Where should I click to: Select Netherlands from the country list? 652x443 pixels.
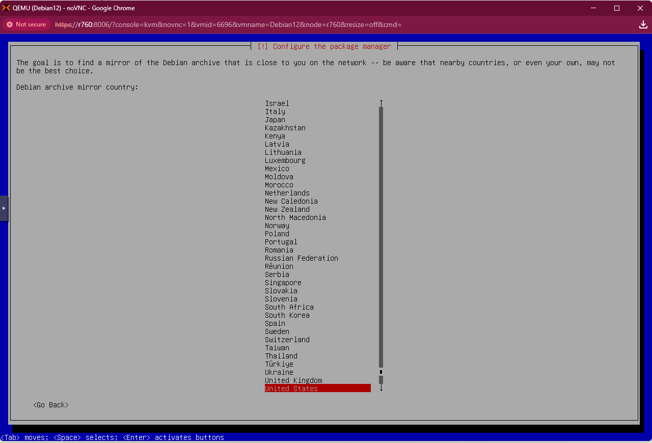(x=287, y=193)
